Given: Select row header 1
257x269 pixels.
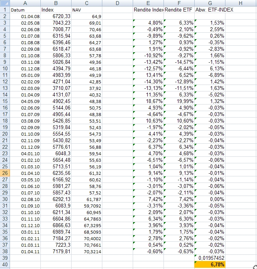Looking at the screenshot, I should click(5, 10).
